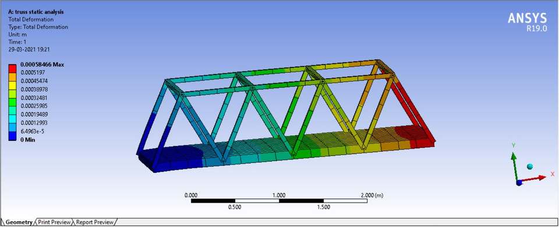Switch to the Geometry tab

(18, 222)
